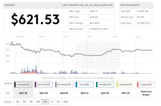161x106 pixels.
Task: Toggle the bitstampUSD symbol
Action: 64,85
